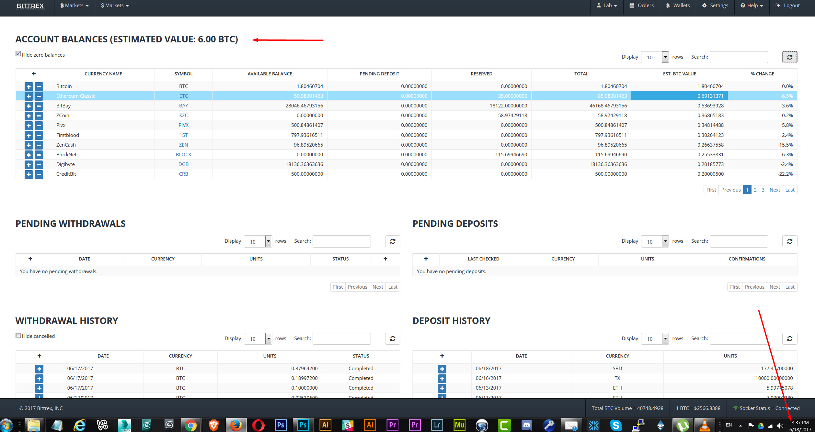The height and width of the screenshot is (432, 815).
Task: Open the rows dropdown in Account Balances
Action: coord(655,57)
